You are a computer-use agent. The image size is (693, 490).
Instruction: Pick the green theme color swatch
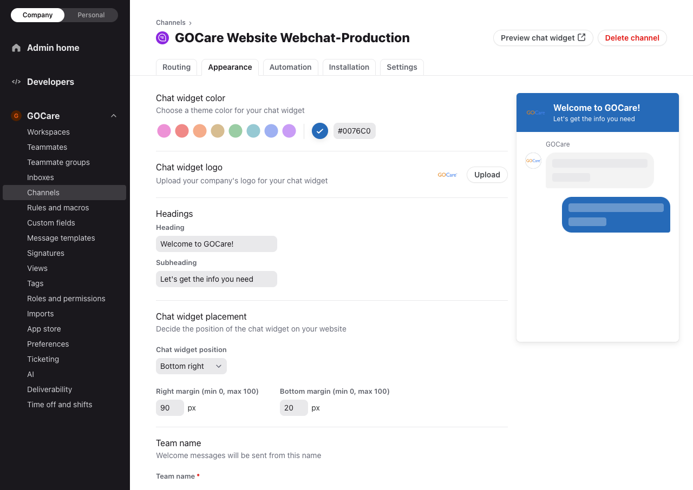pos(236,131)
